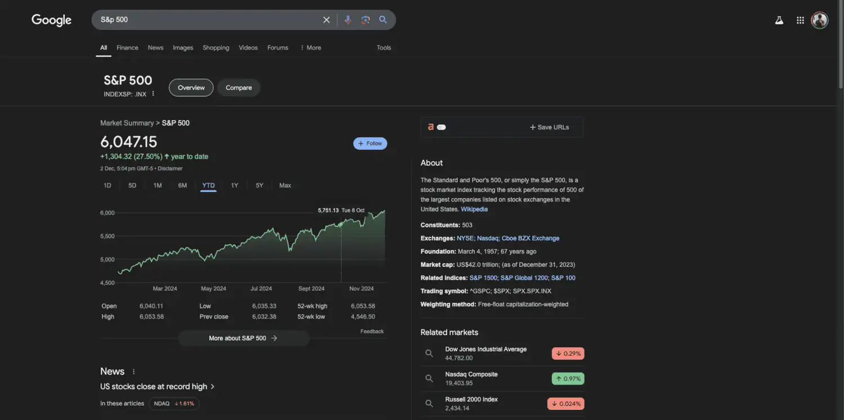
Task: Click the 52-wk high value 6,053.58
Action: coord(363,306)
